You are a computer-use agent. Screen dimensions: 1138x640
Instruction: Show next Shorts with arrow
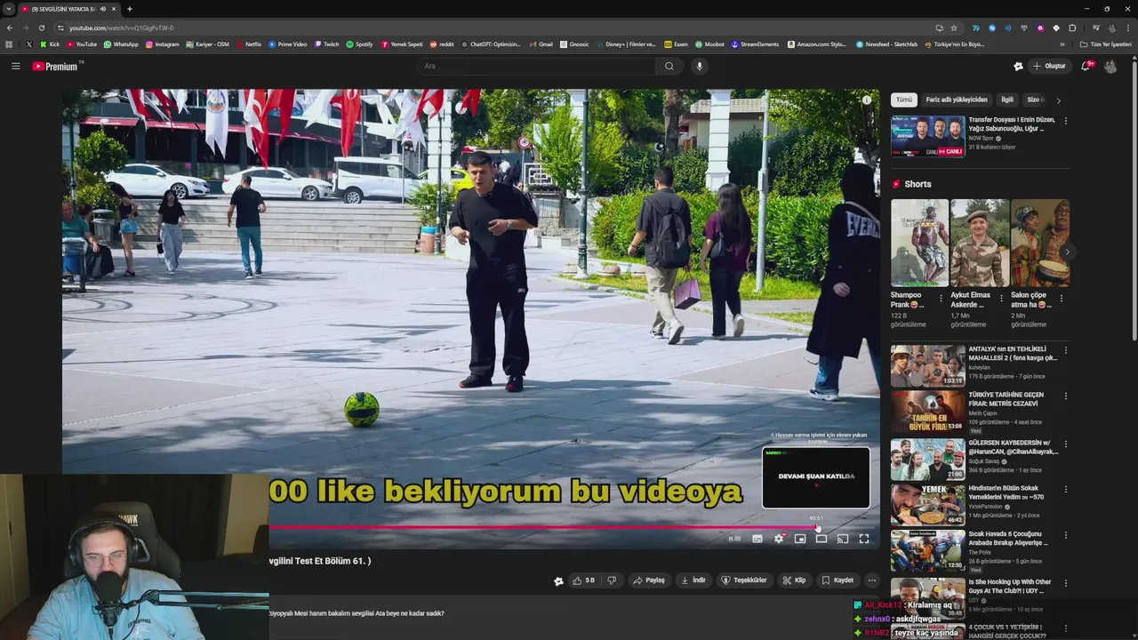point(1067,252)
